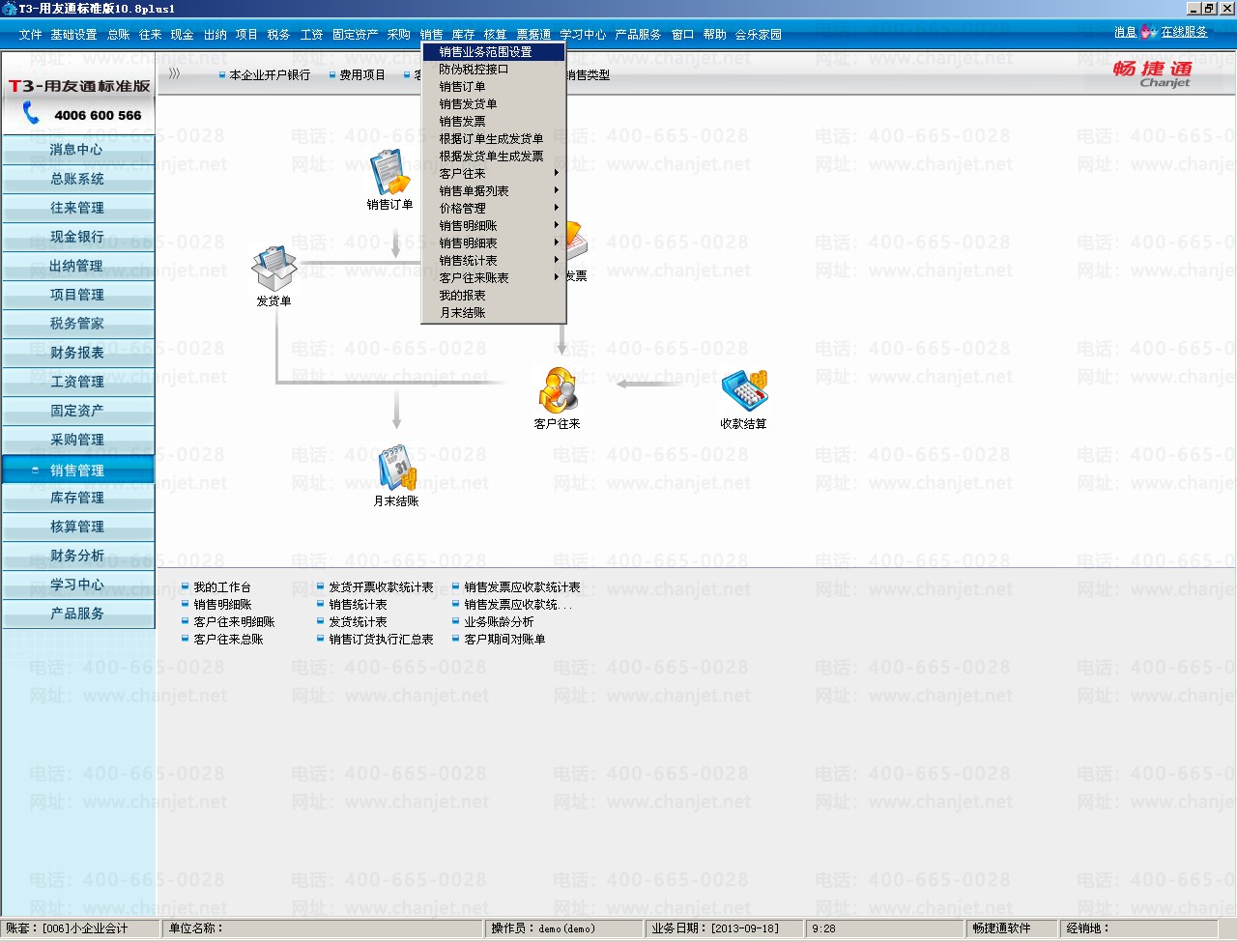Open 库存管理 sidebar module

tap(77, 498)
